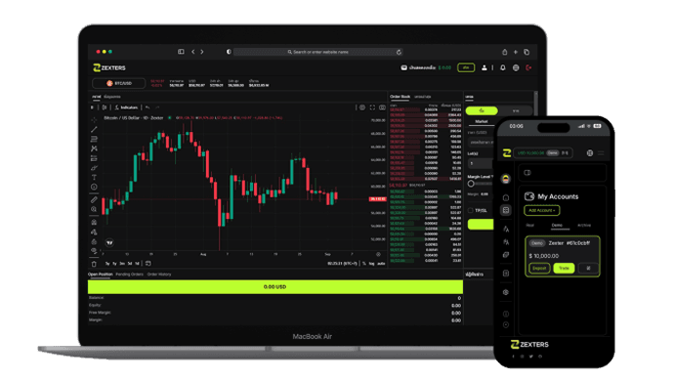Open Add Account dropdown on phone
This screenshot has width=673, height=381.
[x=542, y=210]
